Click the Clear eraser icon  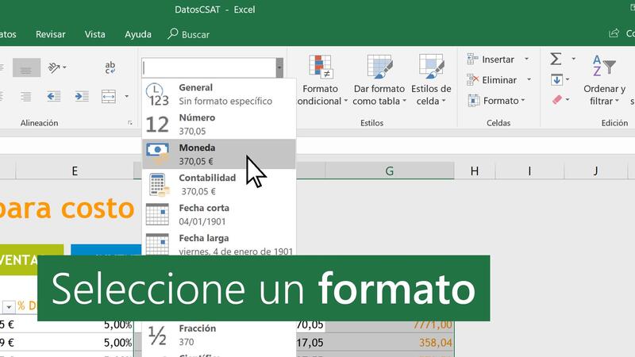(x=556, y=100)
